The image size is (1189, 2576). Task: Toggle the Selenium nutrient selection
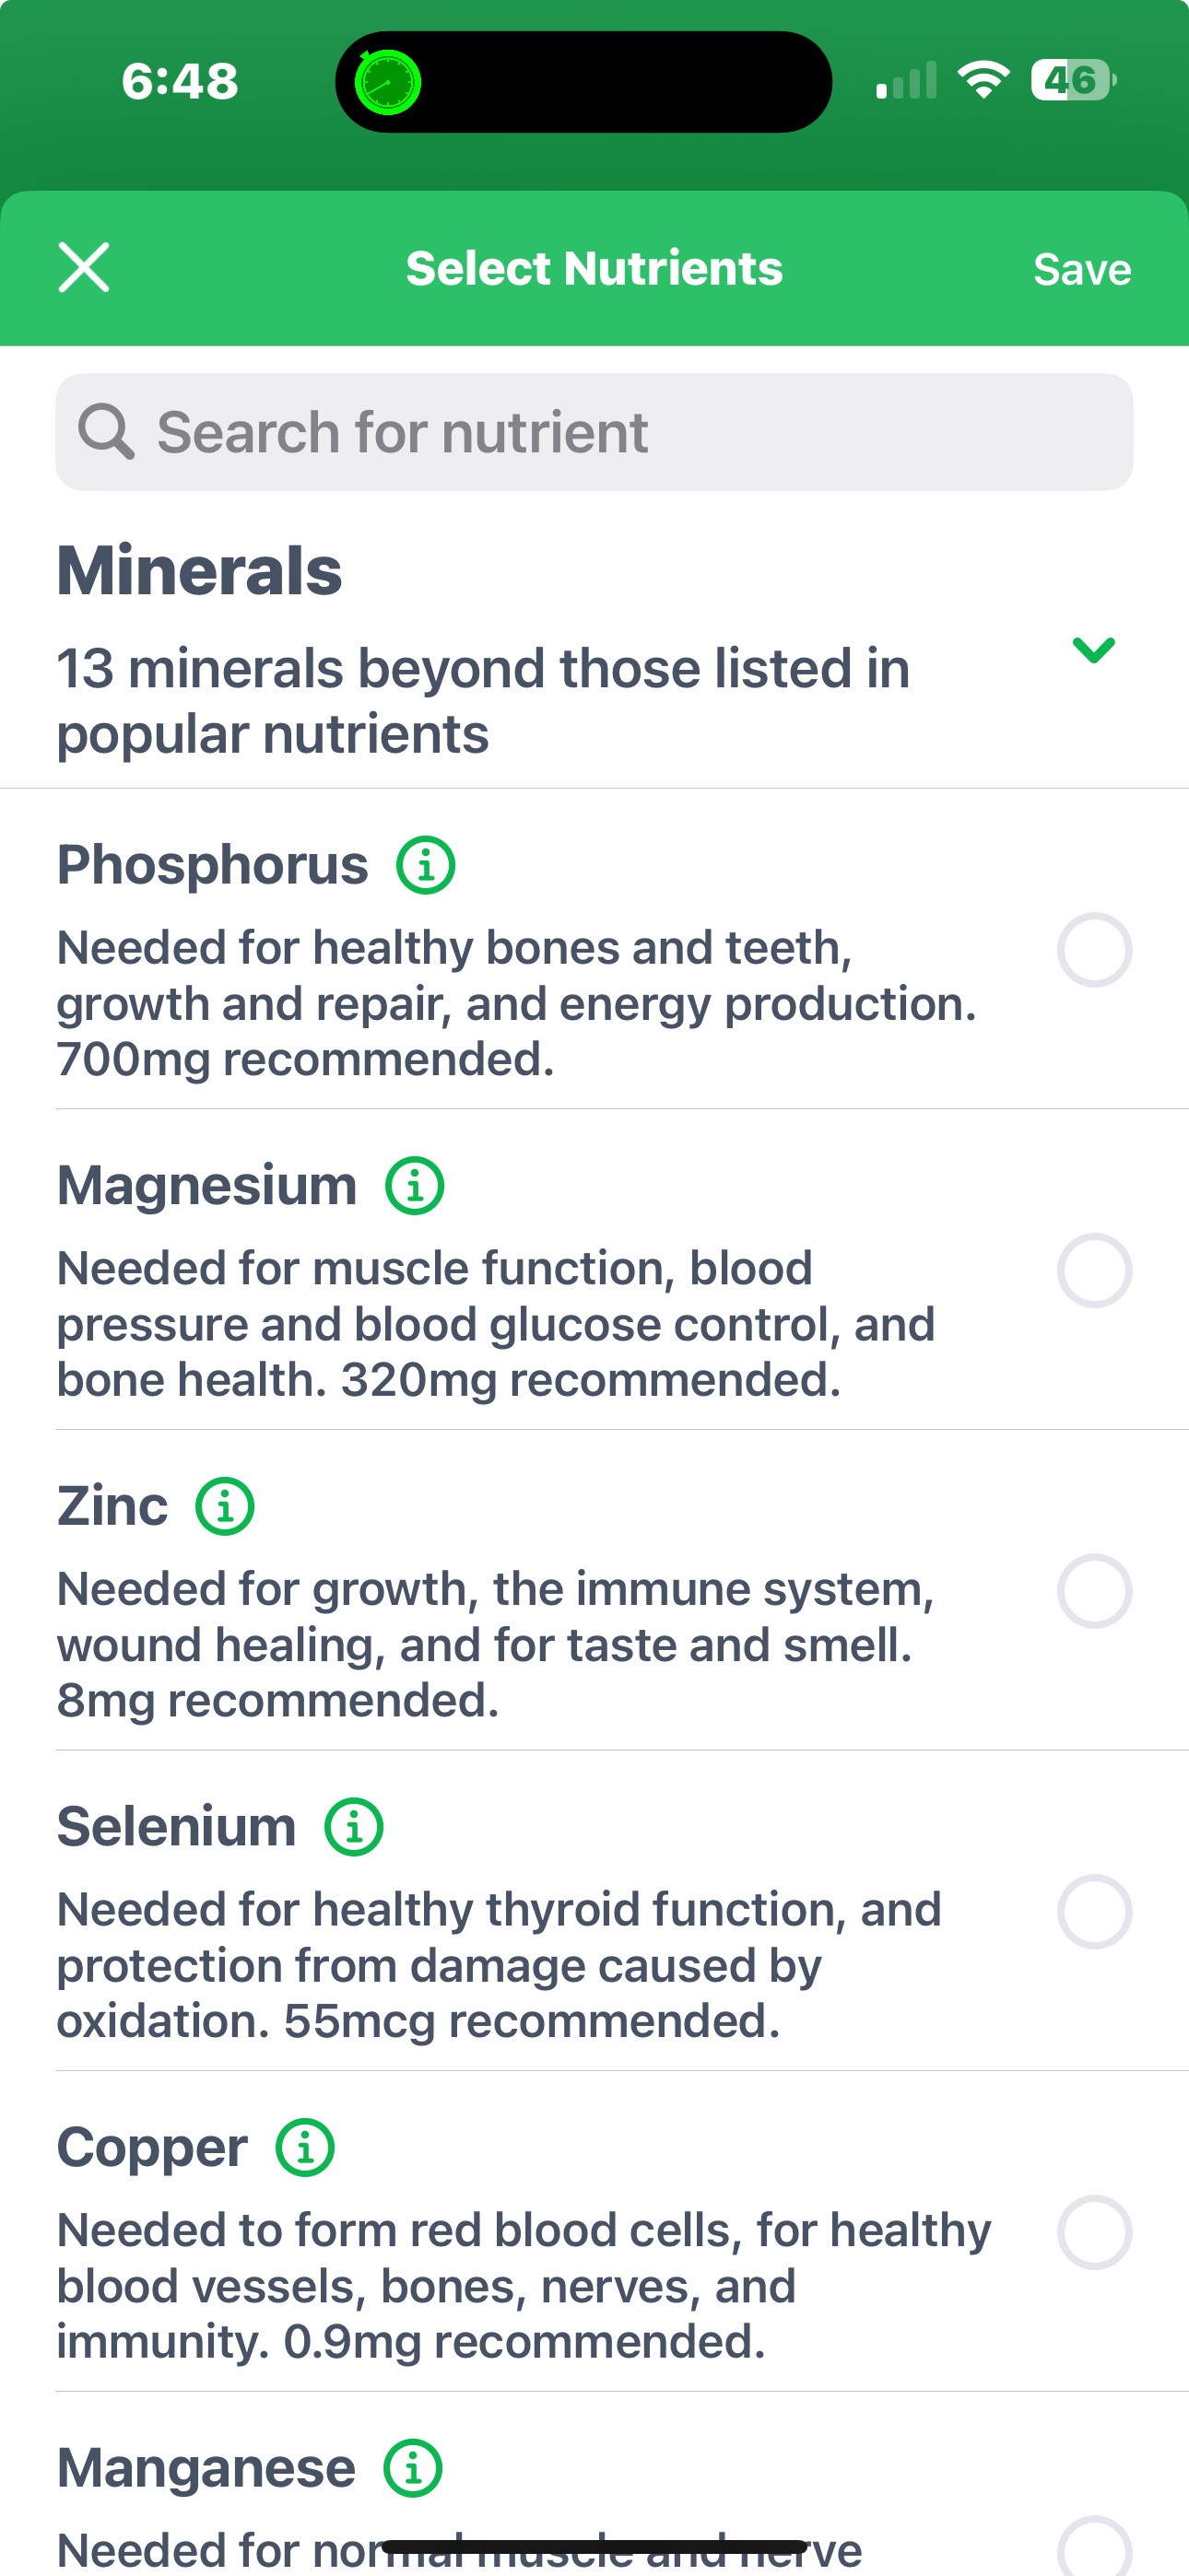click(x=1094, y=1912)
